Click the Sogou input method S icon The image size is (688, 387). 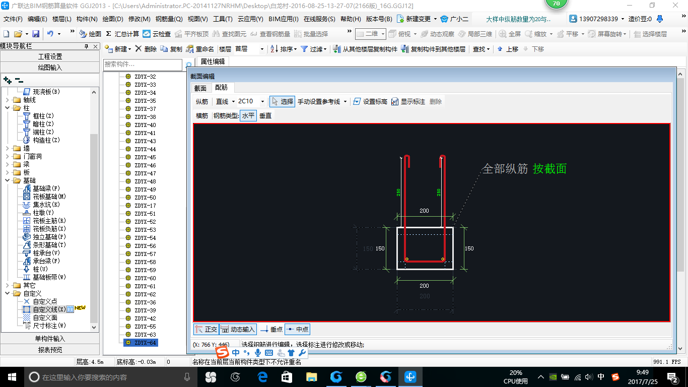click(x=222, y=352)
